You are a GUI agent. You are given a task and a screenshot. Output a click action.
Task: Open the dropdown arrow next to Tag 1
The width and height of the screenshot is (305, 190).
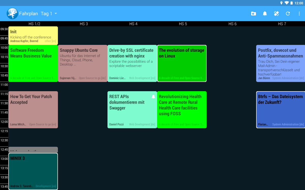point(56,14)
